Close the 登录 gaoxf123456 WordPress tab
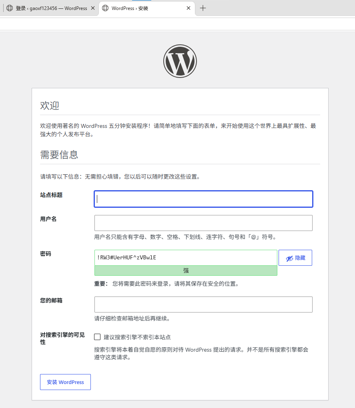Viewport: 355px width, 408px height. (93, 8)
